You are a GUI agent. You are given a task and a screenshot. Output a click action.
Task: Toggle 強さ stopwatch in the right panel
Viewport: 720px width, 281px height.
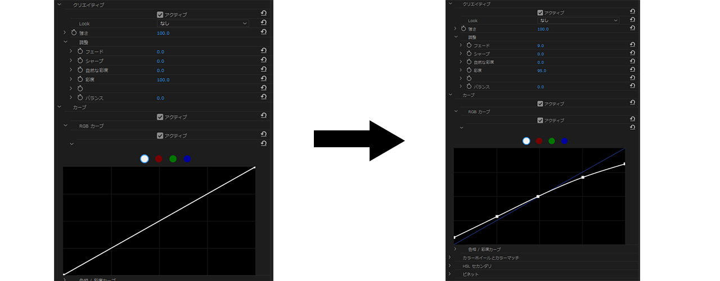coord(463,29)
